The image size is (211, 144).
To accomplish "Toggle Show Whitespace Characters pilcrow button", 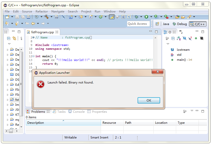I will 129,17.
